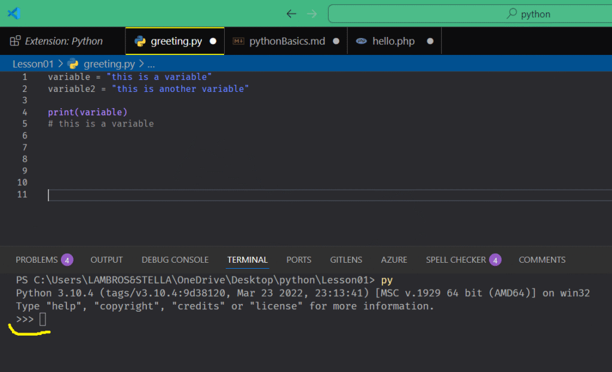Show the PROBLEMS panel
Screen dimensions: 612x372
[x=36, y=260]
